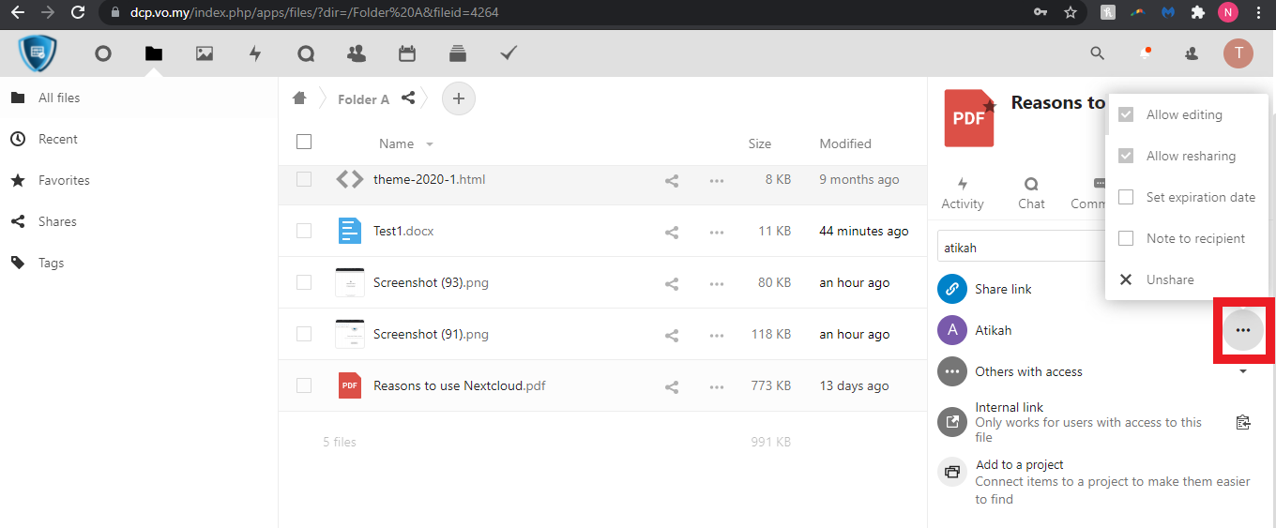Check the Note to recipient option
The height and width of the screenshot is (528, 1276).
1127,239
